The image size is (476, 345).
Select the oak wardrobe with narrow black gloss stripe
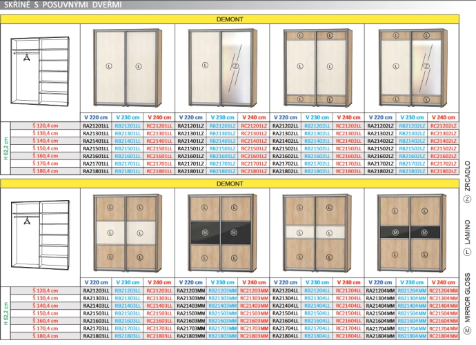[x=413, y=233]
